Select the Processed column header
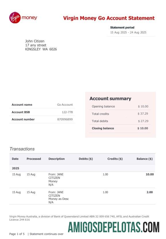This screenshot has height=239, width=166. coord(34,159)
